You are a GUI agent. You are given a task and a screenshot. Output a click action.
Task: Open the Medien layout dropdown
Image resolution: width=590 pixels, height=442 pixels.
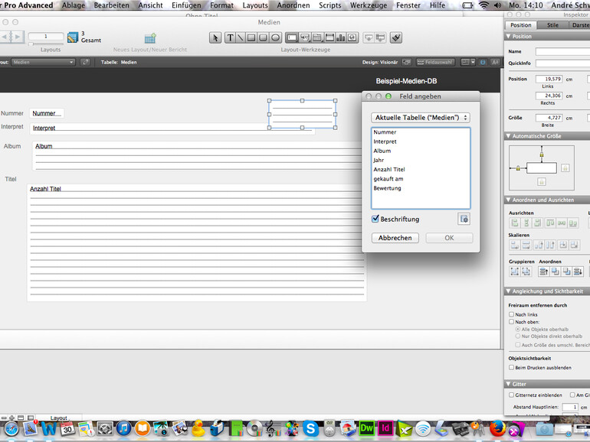coord(43,63)
